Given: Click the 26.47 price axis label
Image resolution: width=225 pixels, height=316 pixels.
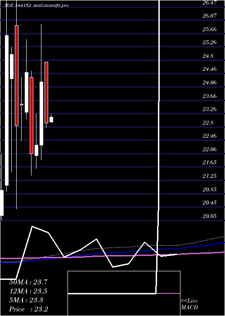Looking at the screenshot, I should coord(210,3).
